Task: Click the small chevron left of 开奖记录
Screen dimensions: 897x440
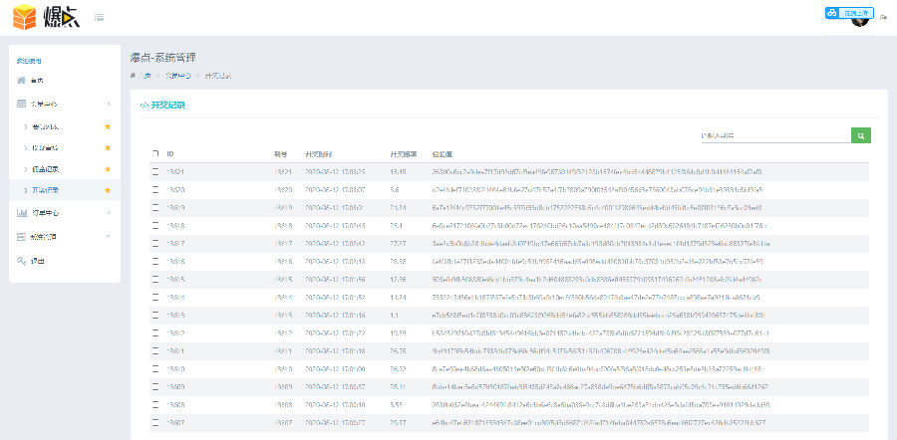Action: [26, 190]
